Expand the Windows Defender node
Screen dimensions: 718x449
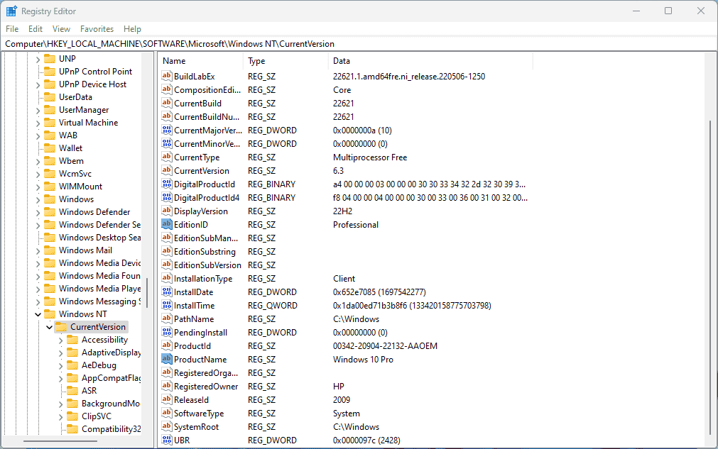(x=38, y=212)
